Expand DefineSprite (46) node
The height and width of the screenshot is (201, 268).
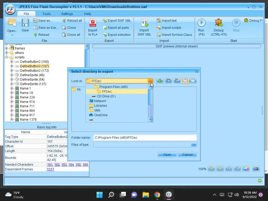click(12, 75)
